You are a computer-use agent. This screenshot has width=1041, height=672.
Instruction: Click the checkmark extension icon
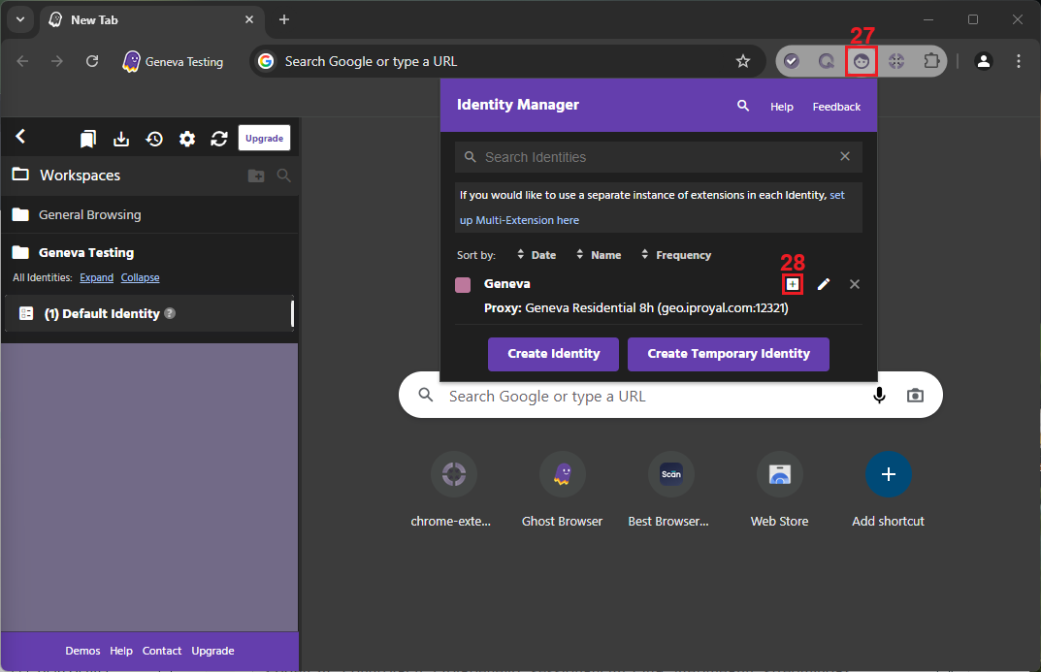click(791, 61)
